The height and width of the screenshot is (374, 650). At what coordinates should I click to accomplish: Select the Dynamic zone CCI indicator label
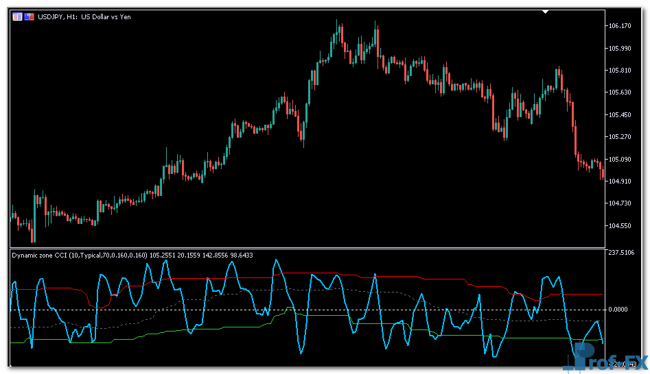132,255
